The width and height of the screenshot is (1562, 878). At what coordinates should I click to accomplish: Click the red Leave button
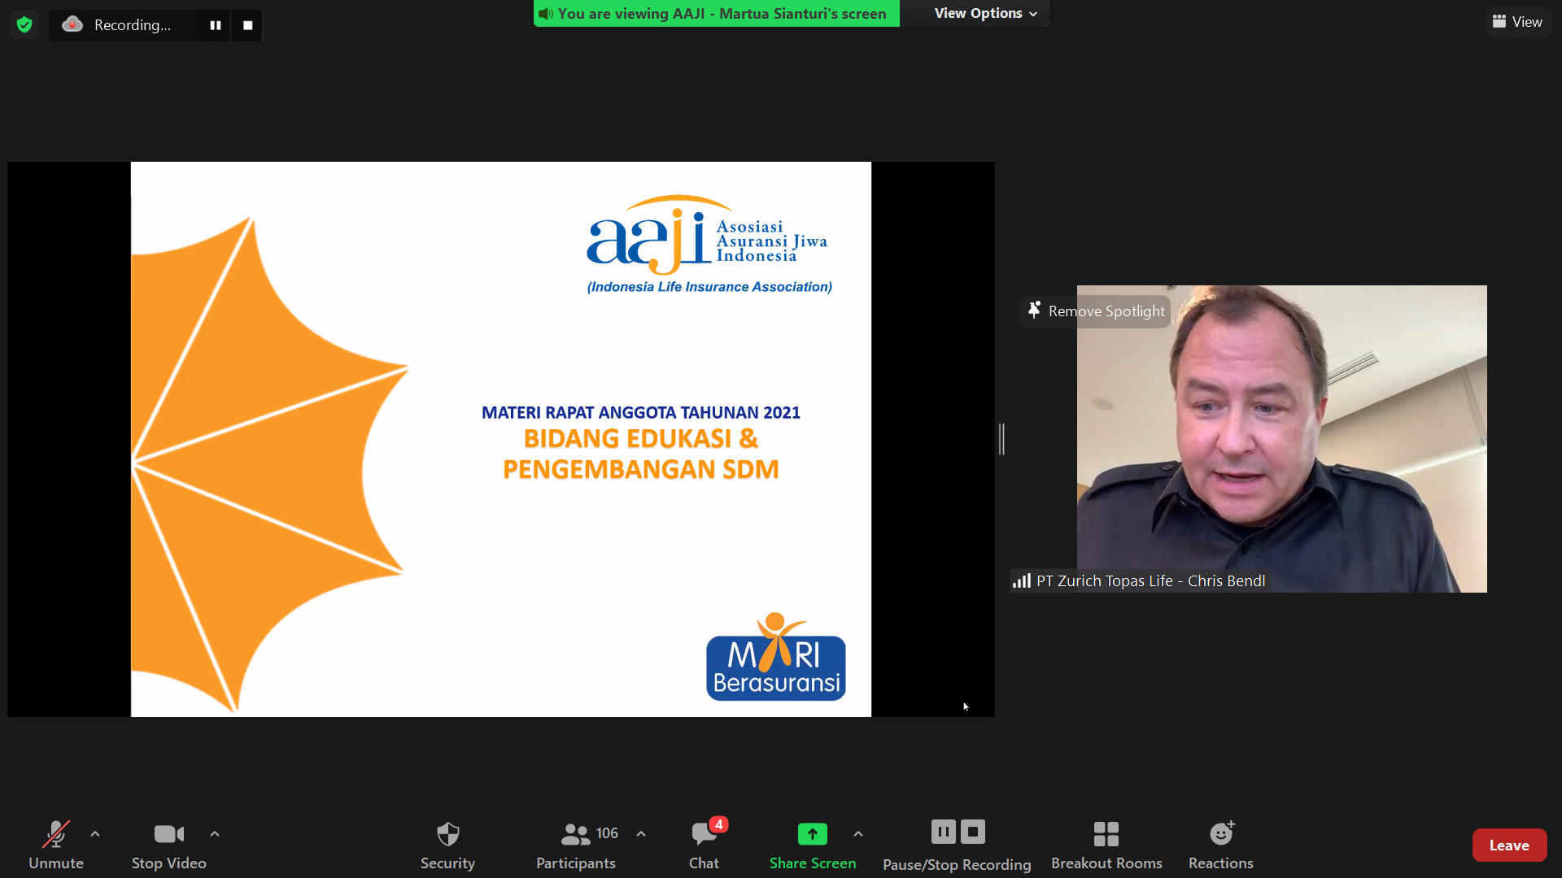pos(1509,845)
